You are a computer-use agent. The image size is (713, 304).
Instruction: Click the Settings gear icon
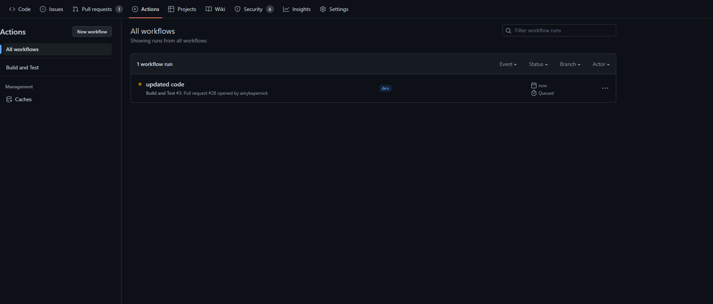(x=323, y=9)
